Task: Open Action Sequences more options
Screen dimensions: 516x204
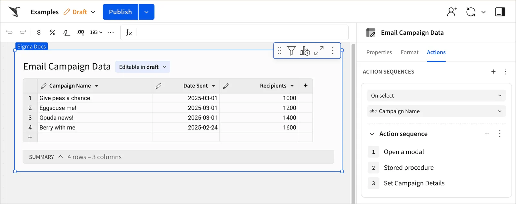Action: coord(505,72)
